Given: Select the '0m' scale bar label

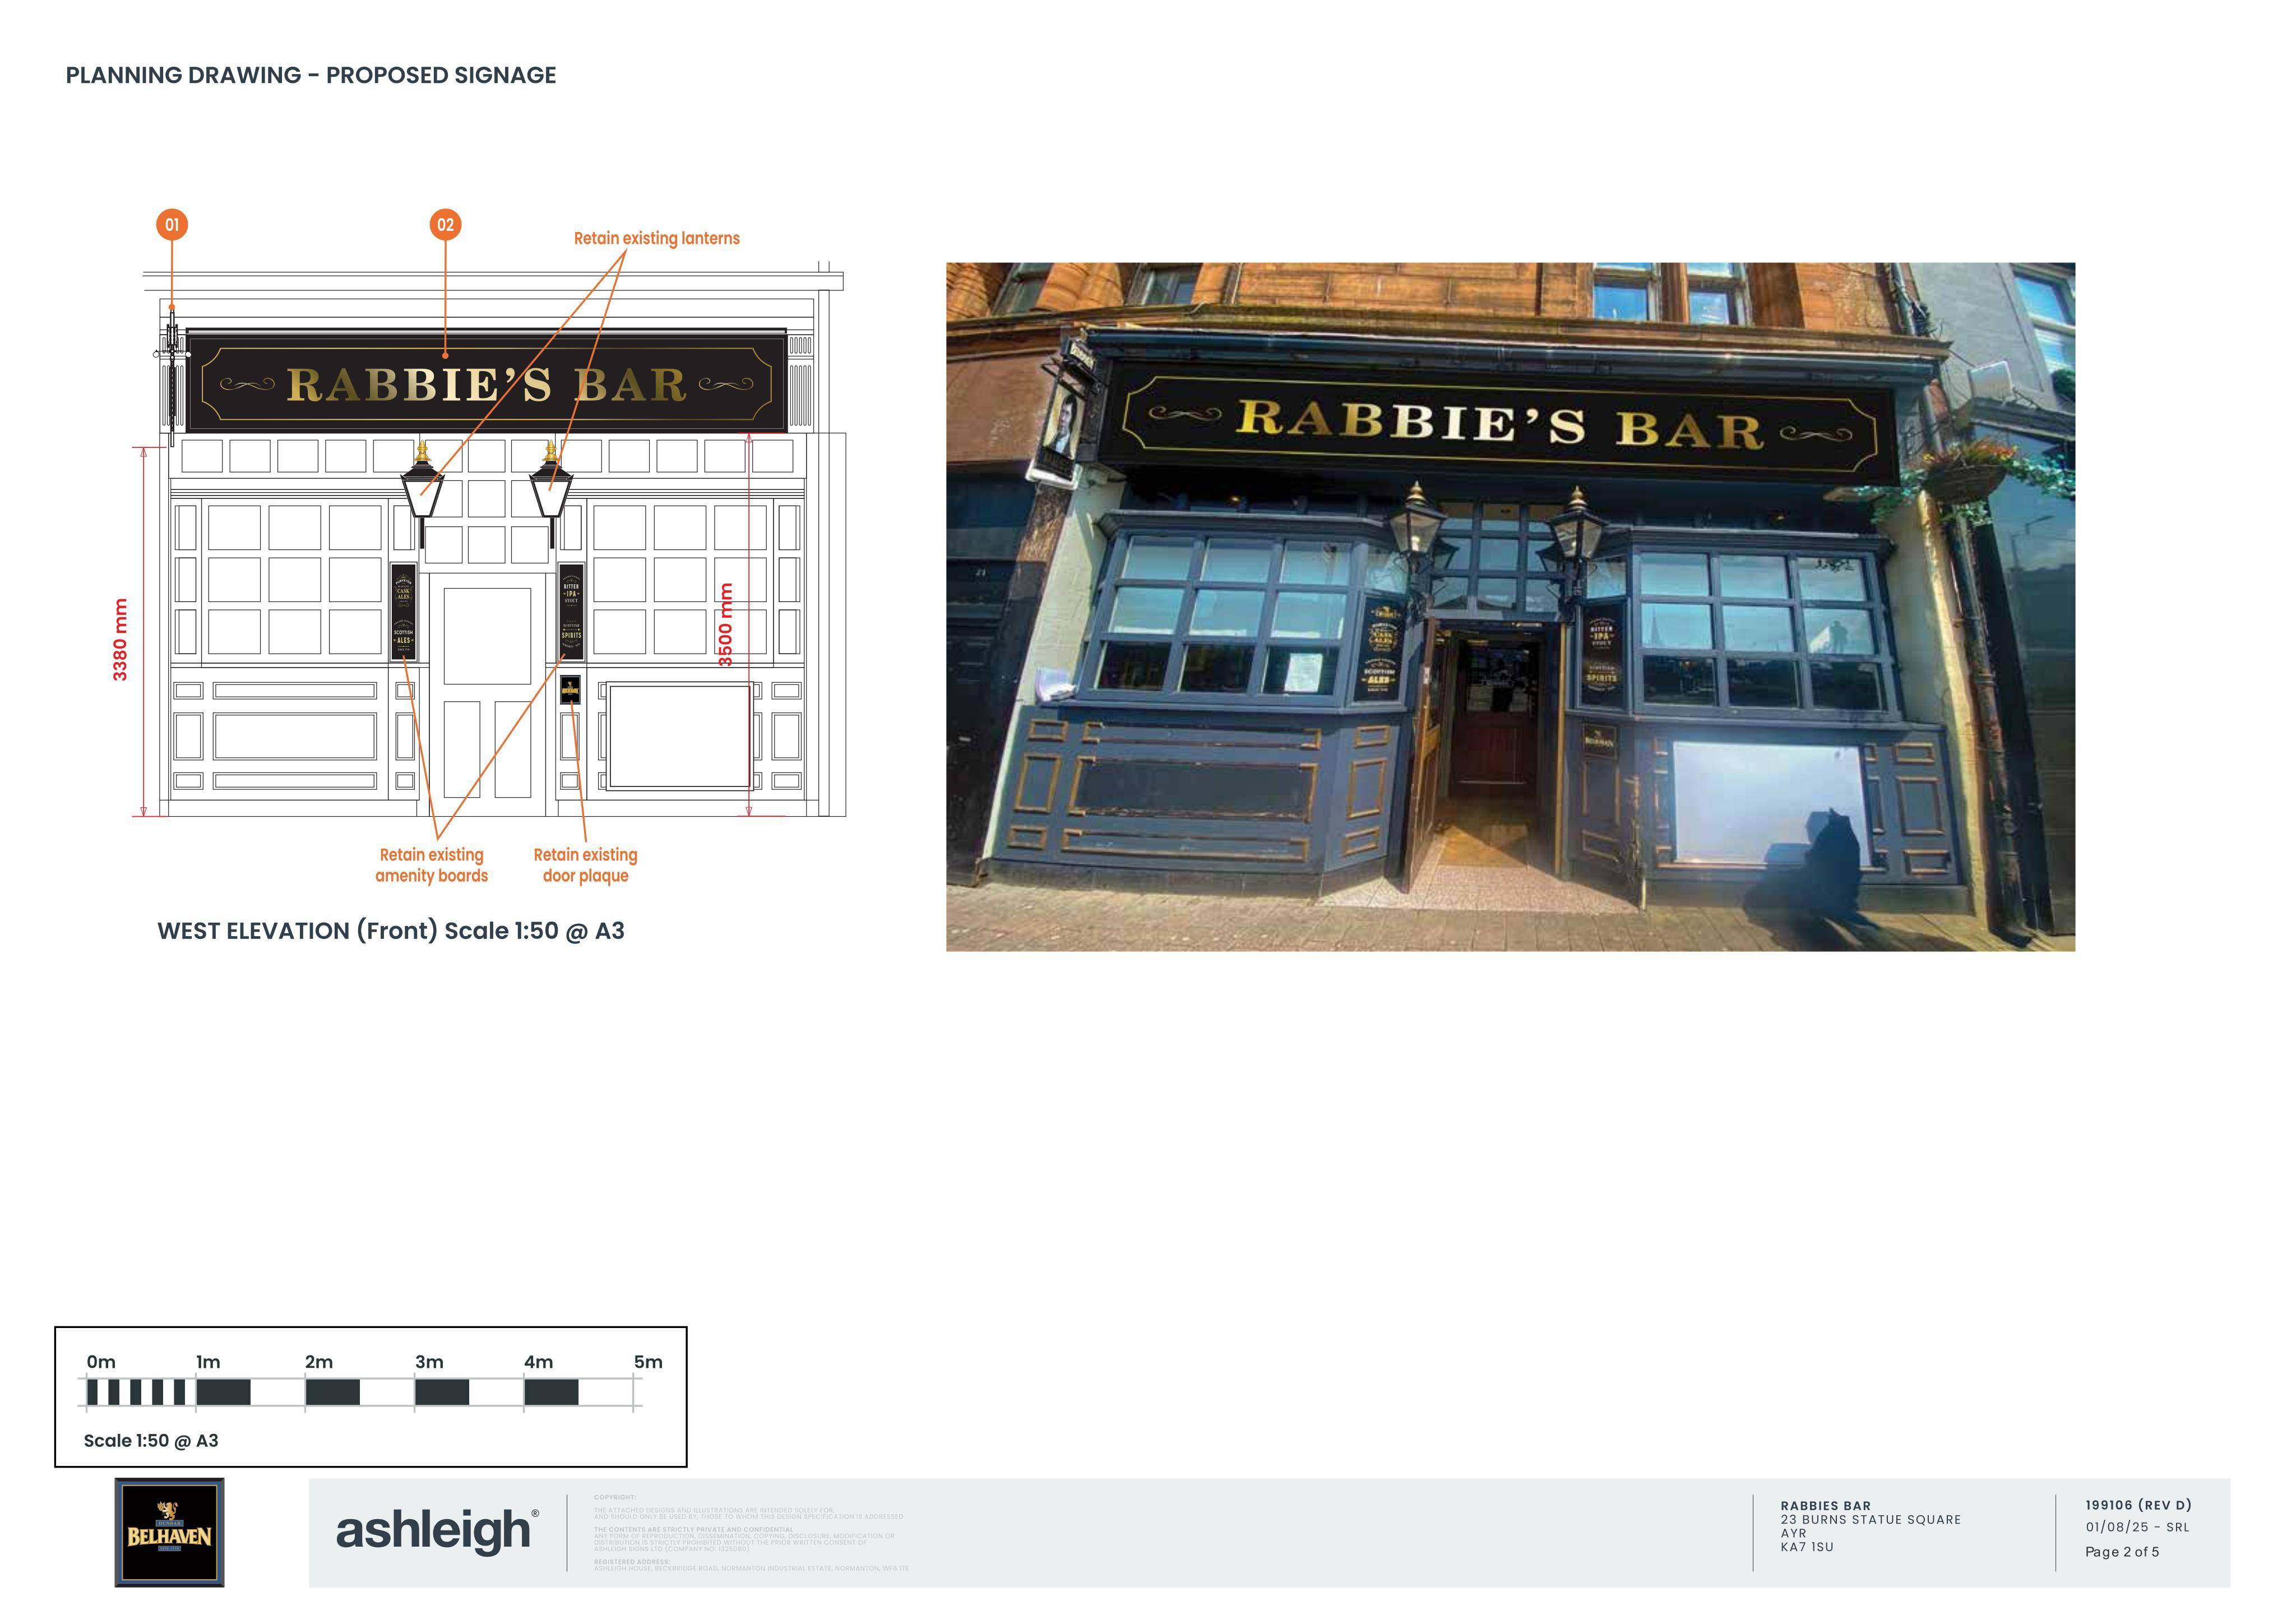Looking at the screenshot, I should click(101, 1362).
